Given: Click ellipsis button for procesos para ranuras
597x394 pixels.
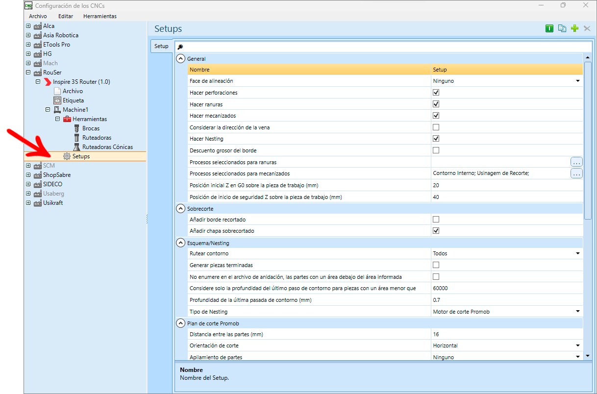Looking at the screenshot, I should 576,162.
